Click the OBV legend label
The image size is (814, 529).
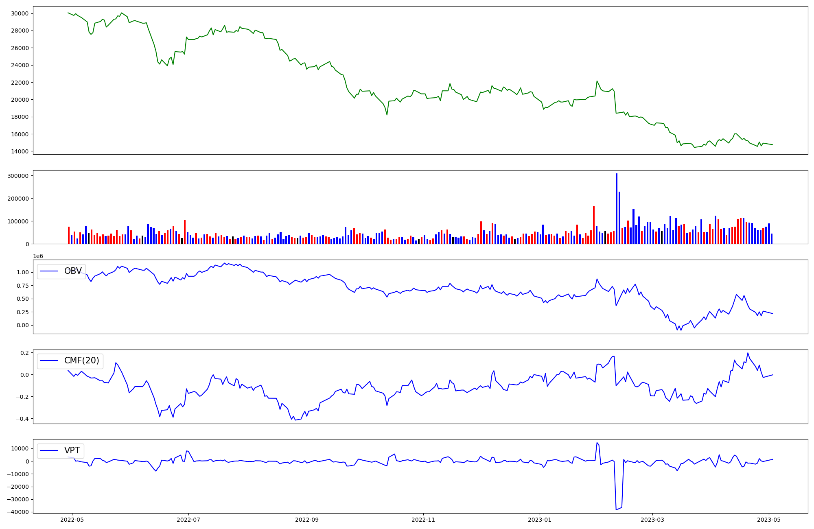pyautogui.click(x=73, y=271)
